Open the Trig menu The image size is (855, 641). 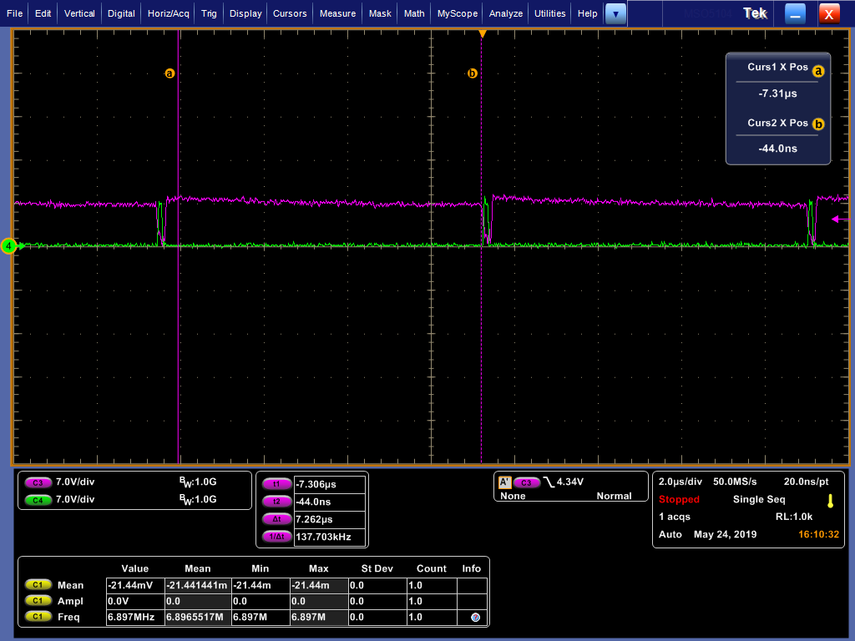(x=209, y=13)
